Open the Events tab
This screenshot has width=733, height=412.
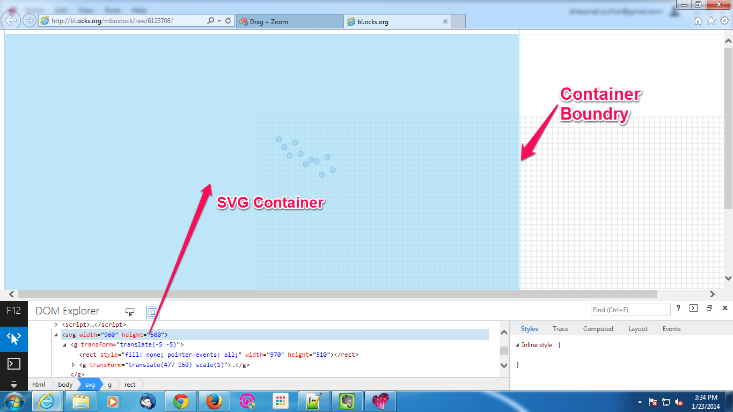click(671, 329)
